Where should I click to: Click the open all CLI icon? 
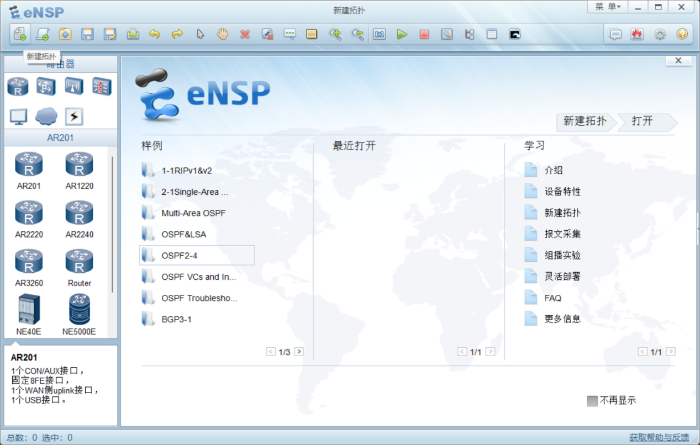click(x=515, y=34)
